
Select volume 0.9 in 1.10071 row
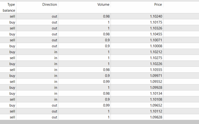coord(107,40)
